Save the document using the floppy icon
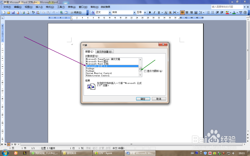Viewport: 250px width, 156px height. pyautogui.click(x=13, y=12)
